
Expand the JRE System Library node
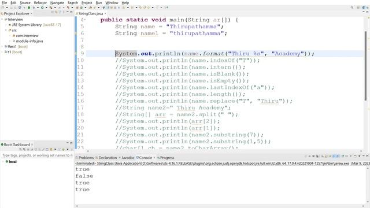[x=6, y=25]
